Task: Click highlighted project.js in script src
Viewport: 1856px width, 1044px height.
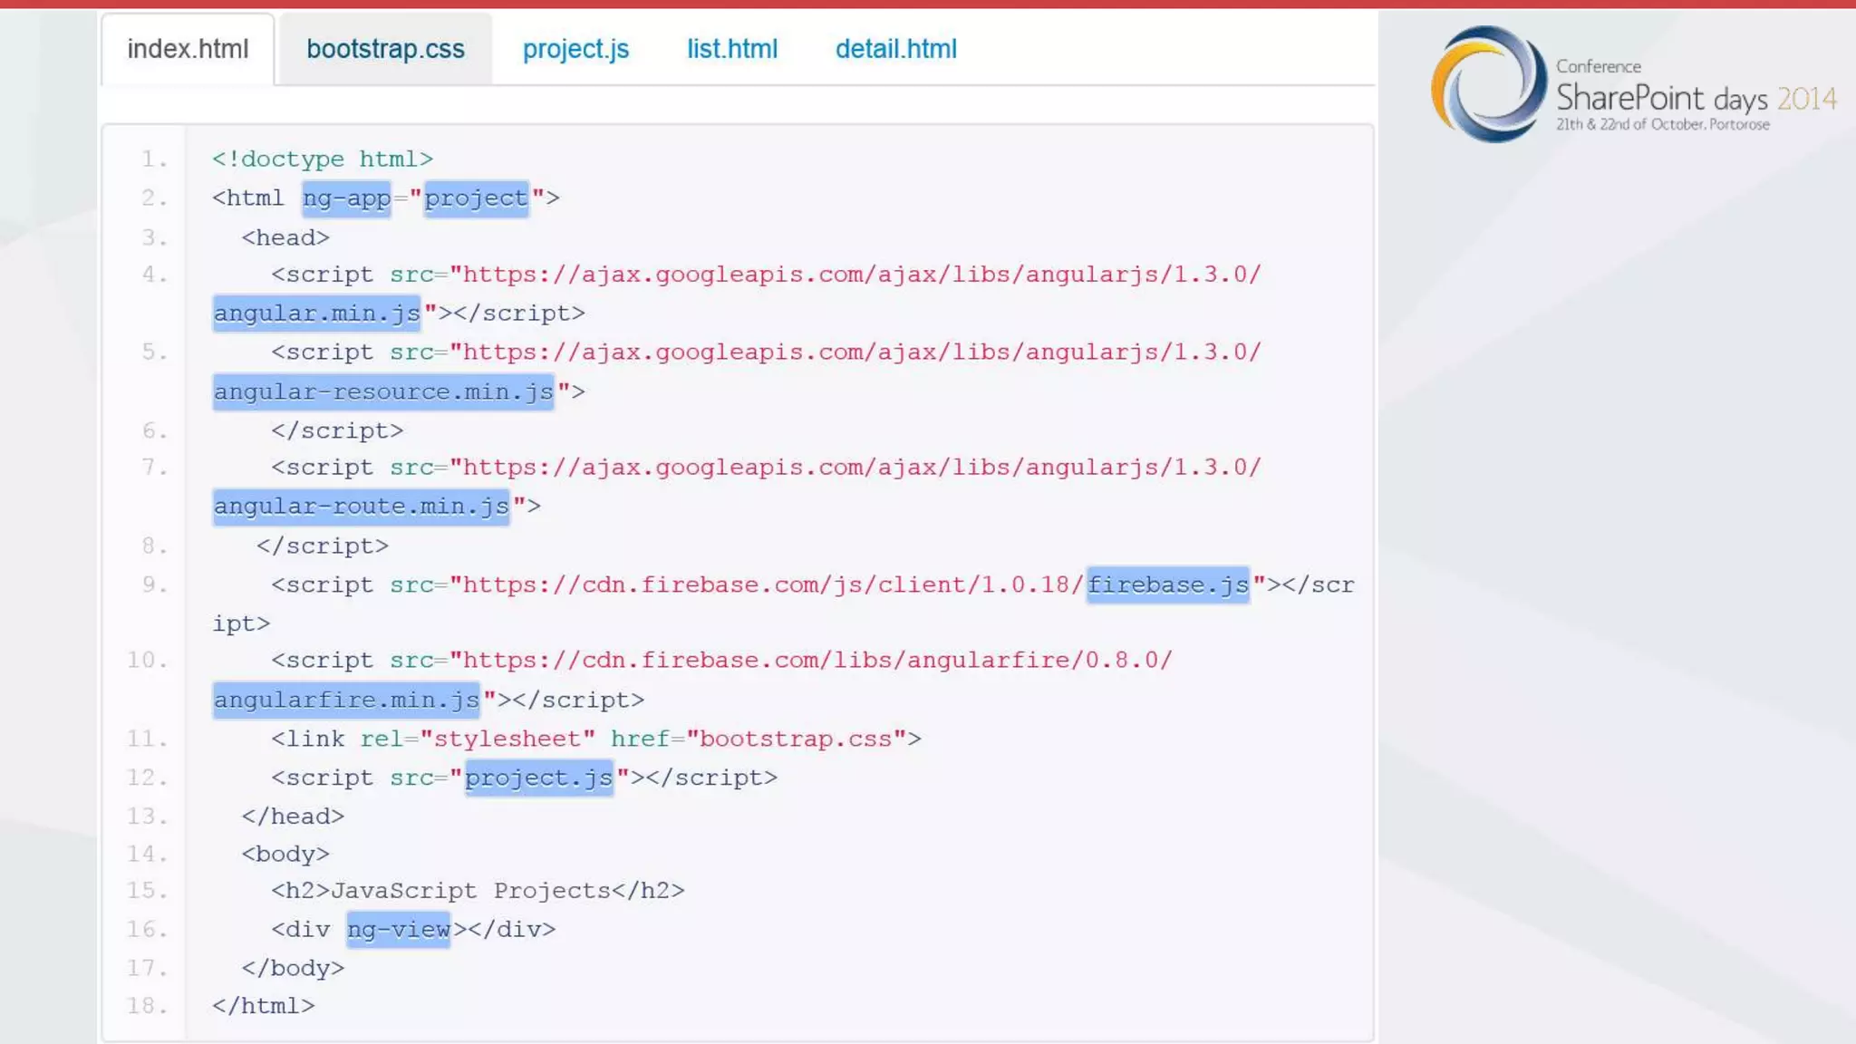Action: [x=539, y=778]
